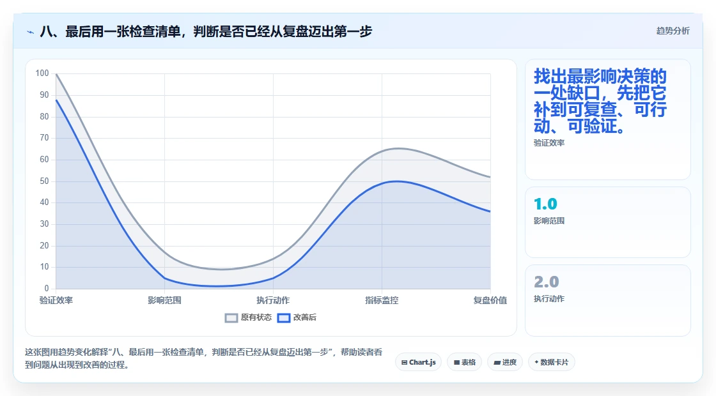Click the gray 原有状态 legend color box
Image resolution: width=716 pixels, height=396 pixels.
pyautogui.click(x=231, y=318)
